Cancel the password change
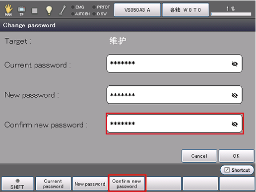Screen dimensions: 256x192 (x=199, y=156)
